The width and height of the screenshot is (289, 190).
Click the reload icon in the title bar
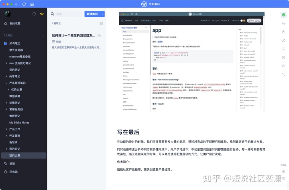click(x=24, y=4)
